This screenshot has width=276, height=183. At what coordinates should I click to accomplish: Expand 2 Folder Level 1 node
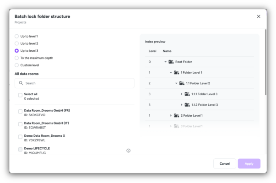tap(171, 115)
